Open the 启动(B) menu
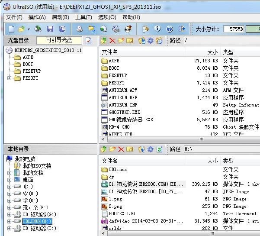 point(60,17)
